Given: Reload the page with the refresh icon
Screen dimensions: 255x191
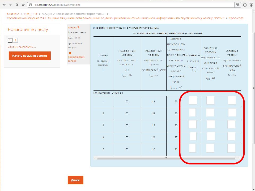Looking at the screenshot, I should coord(17,5).
